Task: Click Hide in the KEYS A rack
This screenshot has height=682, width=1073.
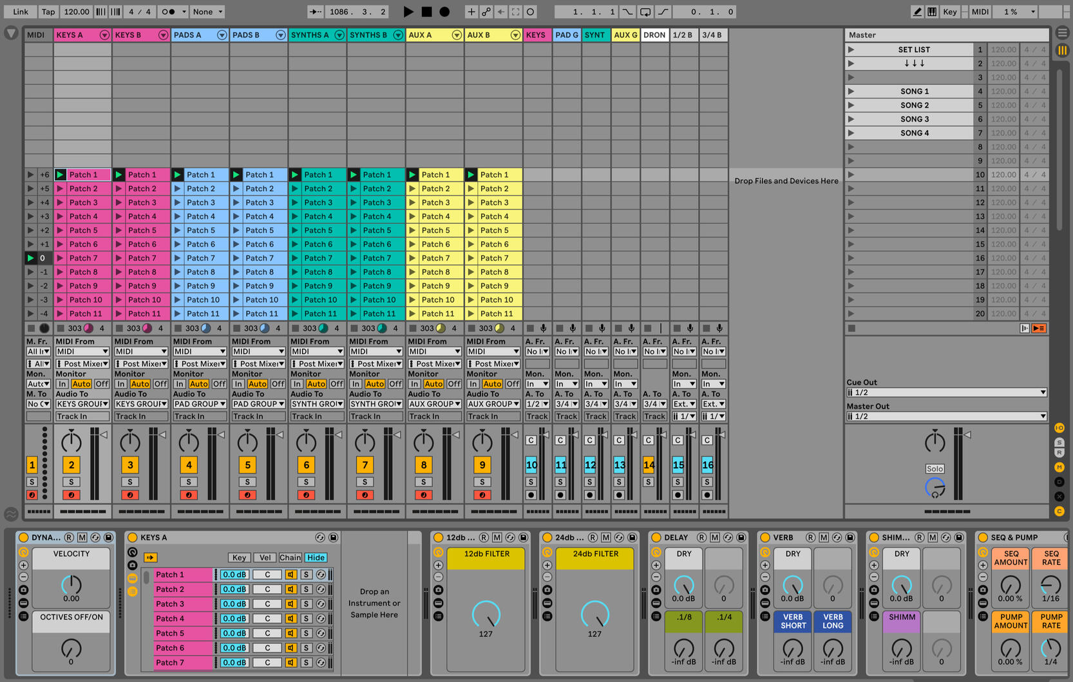Action: 316,558
